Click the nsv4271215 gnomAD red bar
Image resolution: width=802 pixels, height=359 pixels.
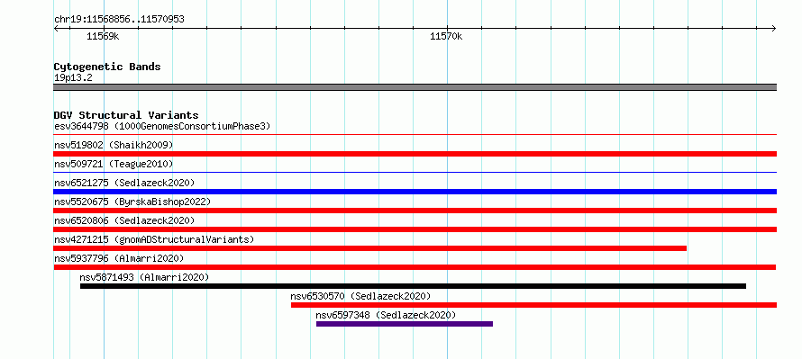click(x=369, y=248)
